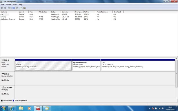Open the Help menu
This screenshot has width=178, height=111.
click(21, 5)
